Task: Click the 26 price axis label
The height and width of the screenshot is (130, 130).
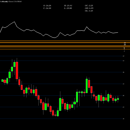Action: (123, 96)
